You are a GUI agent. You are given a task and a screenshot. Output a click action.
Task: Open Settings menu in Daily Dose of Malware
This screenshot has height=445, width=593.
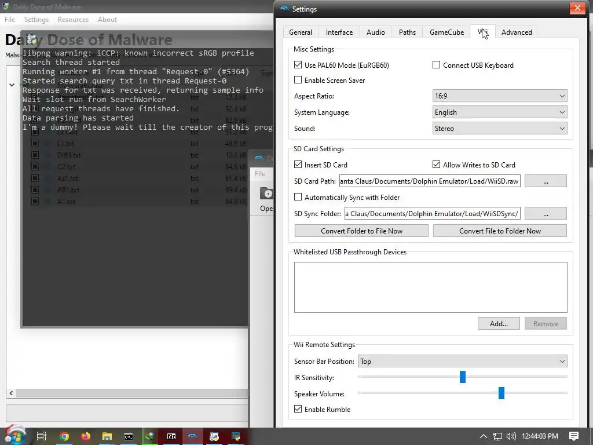pos(36,19)
